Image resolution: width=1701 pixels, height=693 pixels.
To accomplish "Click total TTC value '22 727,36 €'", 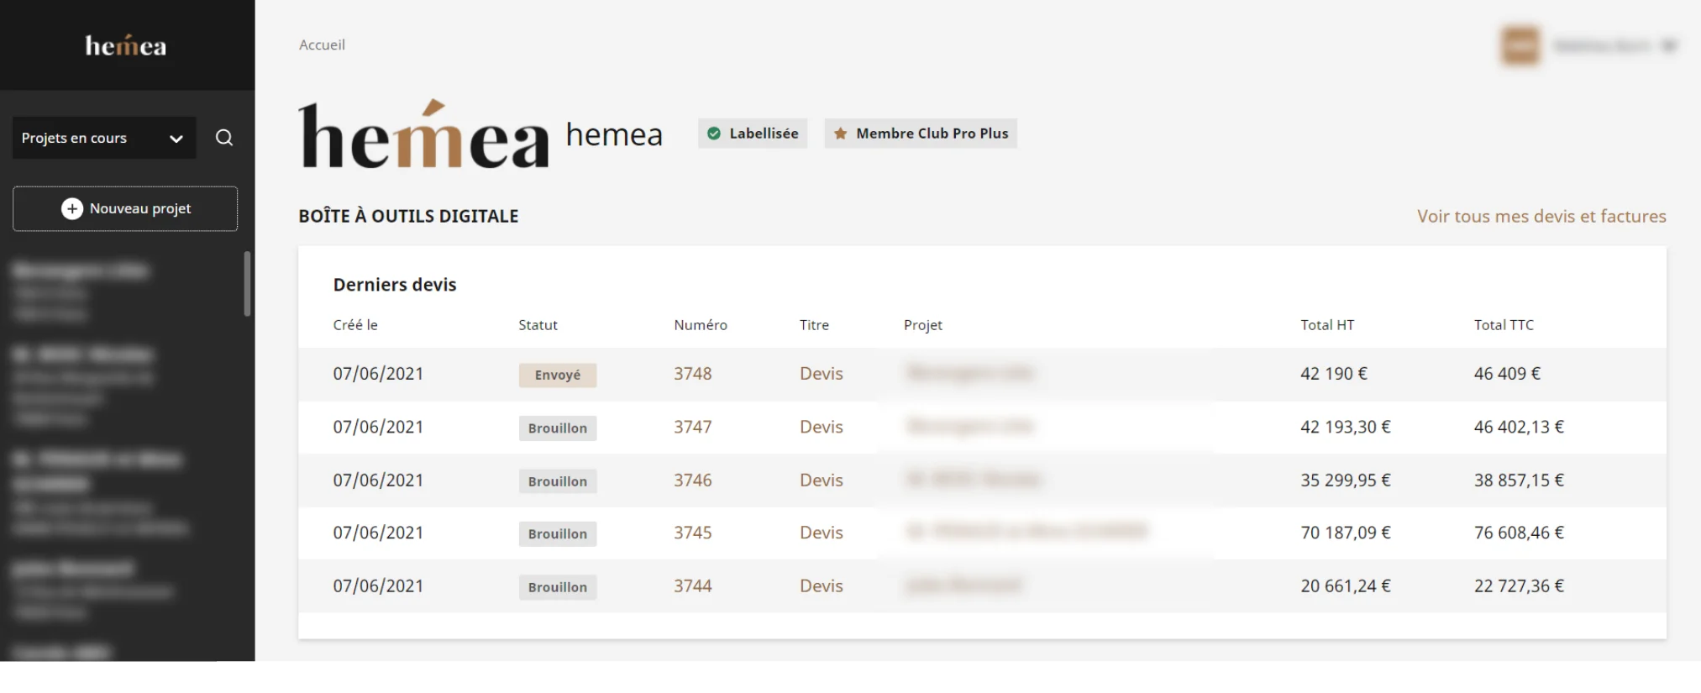I will (1519, 586).
